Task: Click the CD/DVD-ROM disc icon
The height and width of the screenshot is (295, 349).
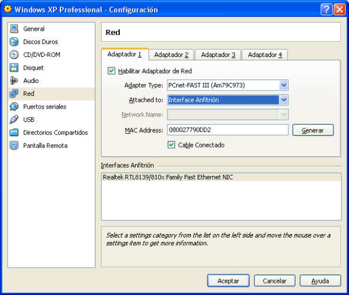Action: 14,55
